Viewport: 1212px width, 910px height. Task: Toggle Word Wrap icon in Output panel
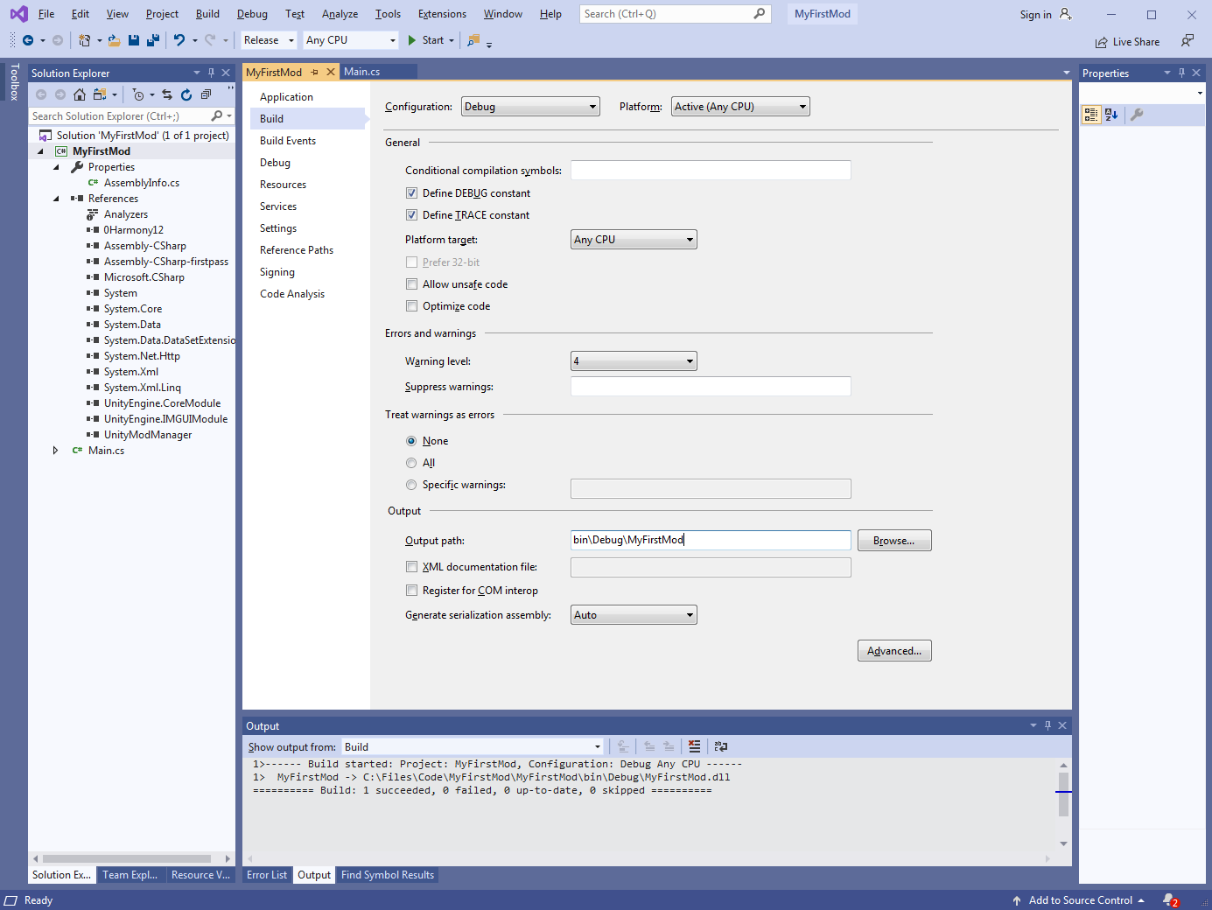pyautogui.click(x=721, y=746)
